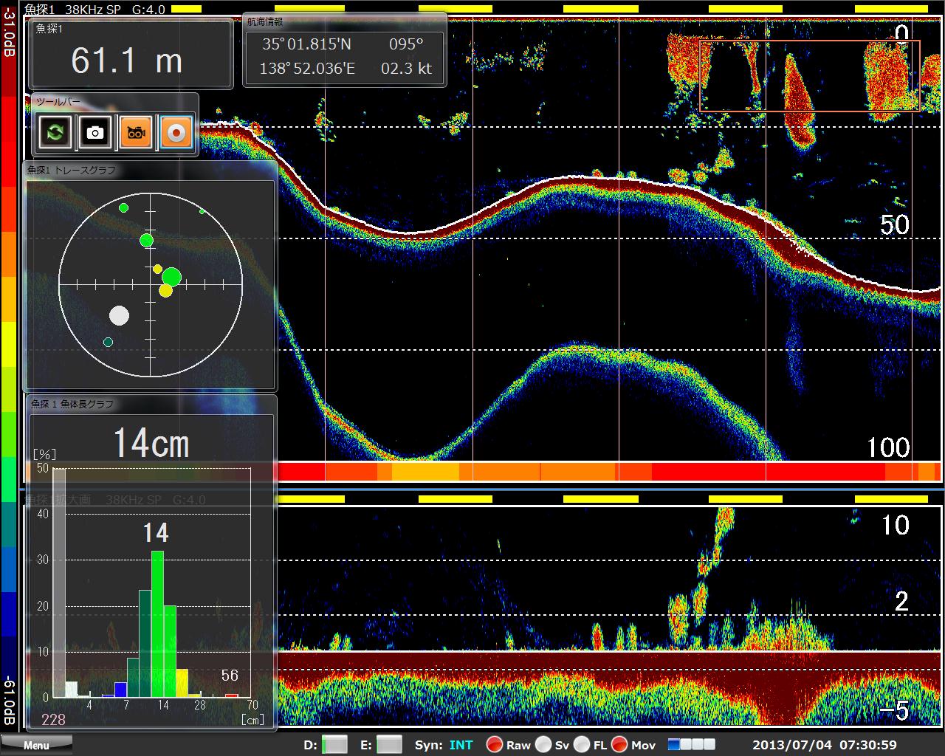This screenshot has height=756, width=945.
Task: Click the 100 depth scale label
Action: pyautogui.click(x=888, y=447)
